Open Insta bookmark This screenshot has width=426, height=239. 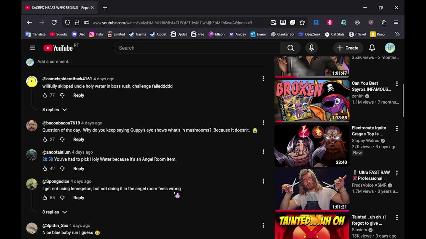tap(96, 34)
